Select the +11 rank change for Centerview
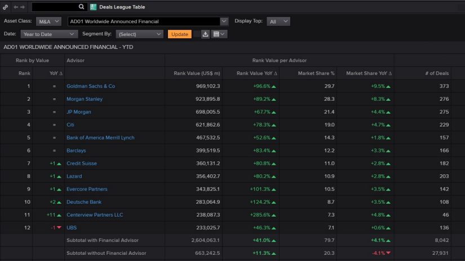 tap(54, 215)
